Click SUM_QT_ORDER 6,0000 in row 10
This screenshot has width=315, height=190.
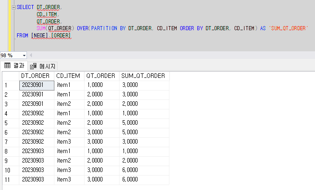[144, 171]
